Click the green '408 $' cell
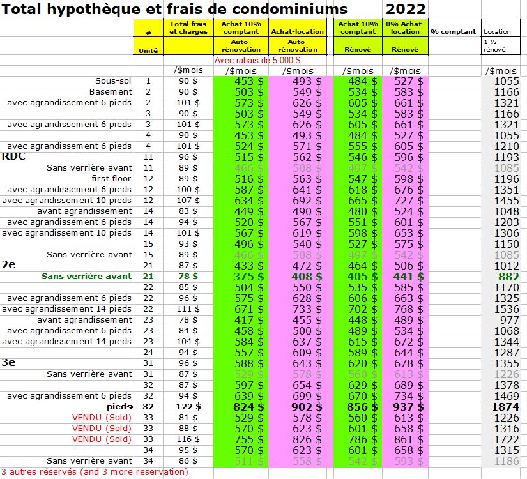 pyautogui.click(x=307, y=277)
